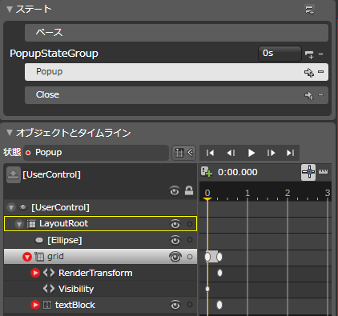
Task: Select the [Ellipse] element
Action: (x=65, y=240)
